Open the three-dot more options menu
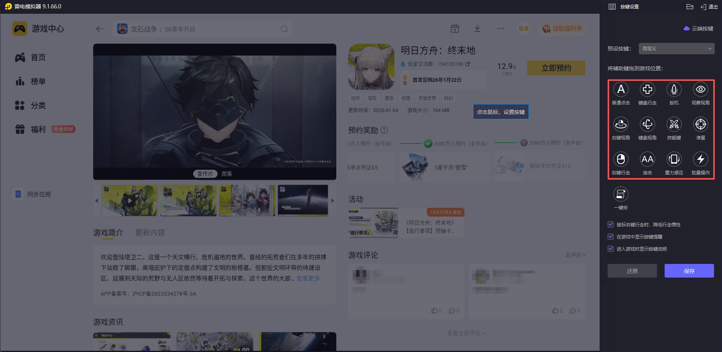Screen dimensions: 722x352 pyautogui.click(x=500, y=28)
